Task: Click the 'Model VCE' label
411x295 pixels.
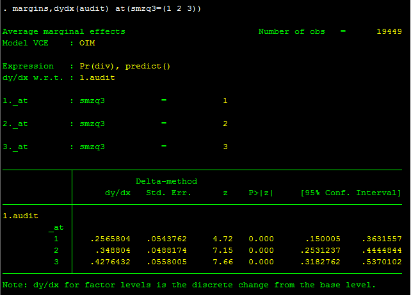Action: 26,43
